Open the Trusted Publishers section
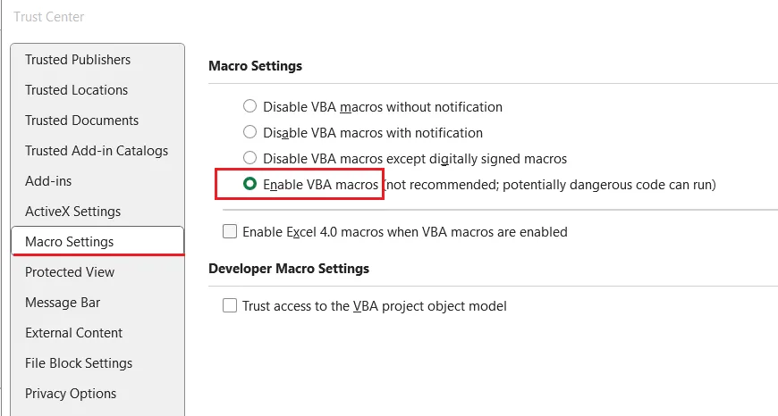This screenshot has width=778, height=416. [78, 60]
